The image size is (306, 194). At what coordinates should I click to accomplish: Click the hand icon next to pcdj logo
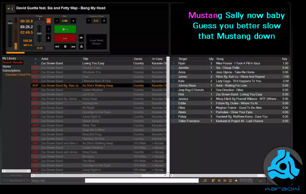coord(236,181)
